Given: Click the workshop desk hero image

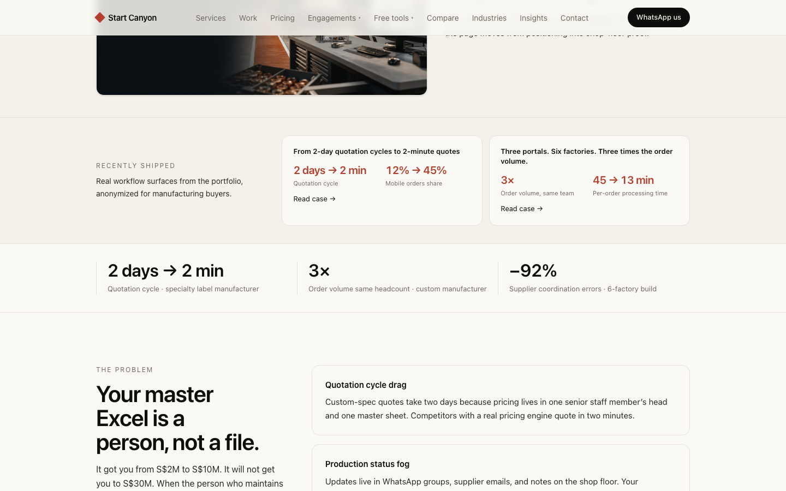Looking at the screenshot, I should click(261, 64).
